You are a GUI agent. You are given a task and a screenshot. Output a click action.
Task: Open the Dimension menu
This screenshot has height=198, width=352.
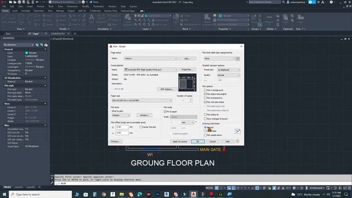coord(73,6)
